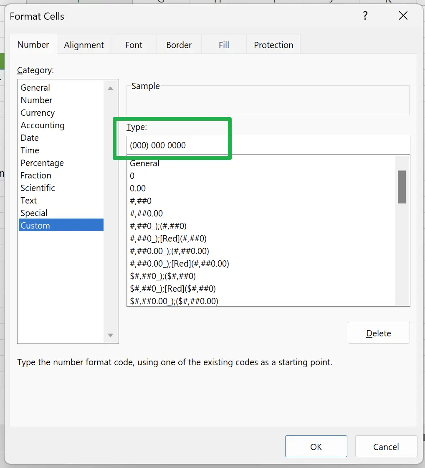Select the Currency category
This screenshot has height=468, width=425.
[x=38, y=113]
